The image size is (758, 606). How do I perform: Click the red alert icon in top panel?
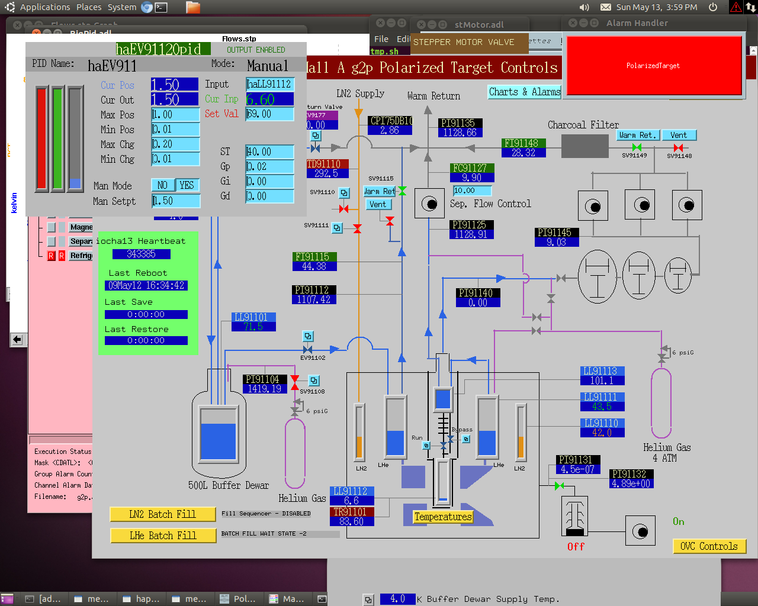(x=735, y=7)
